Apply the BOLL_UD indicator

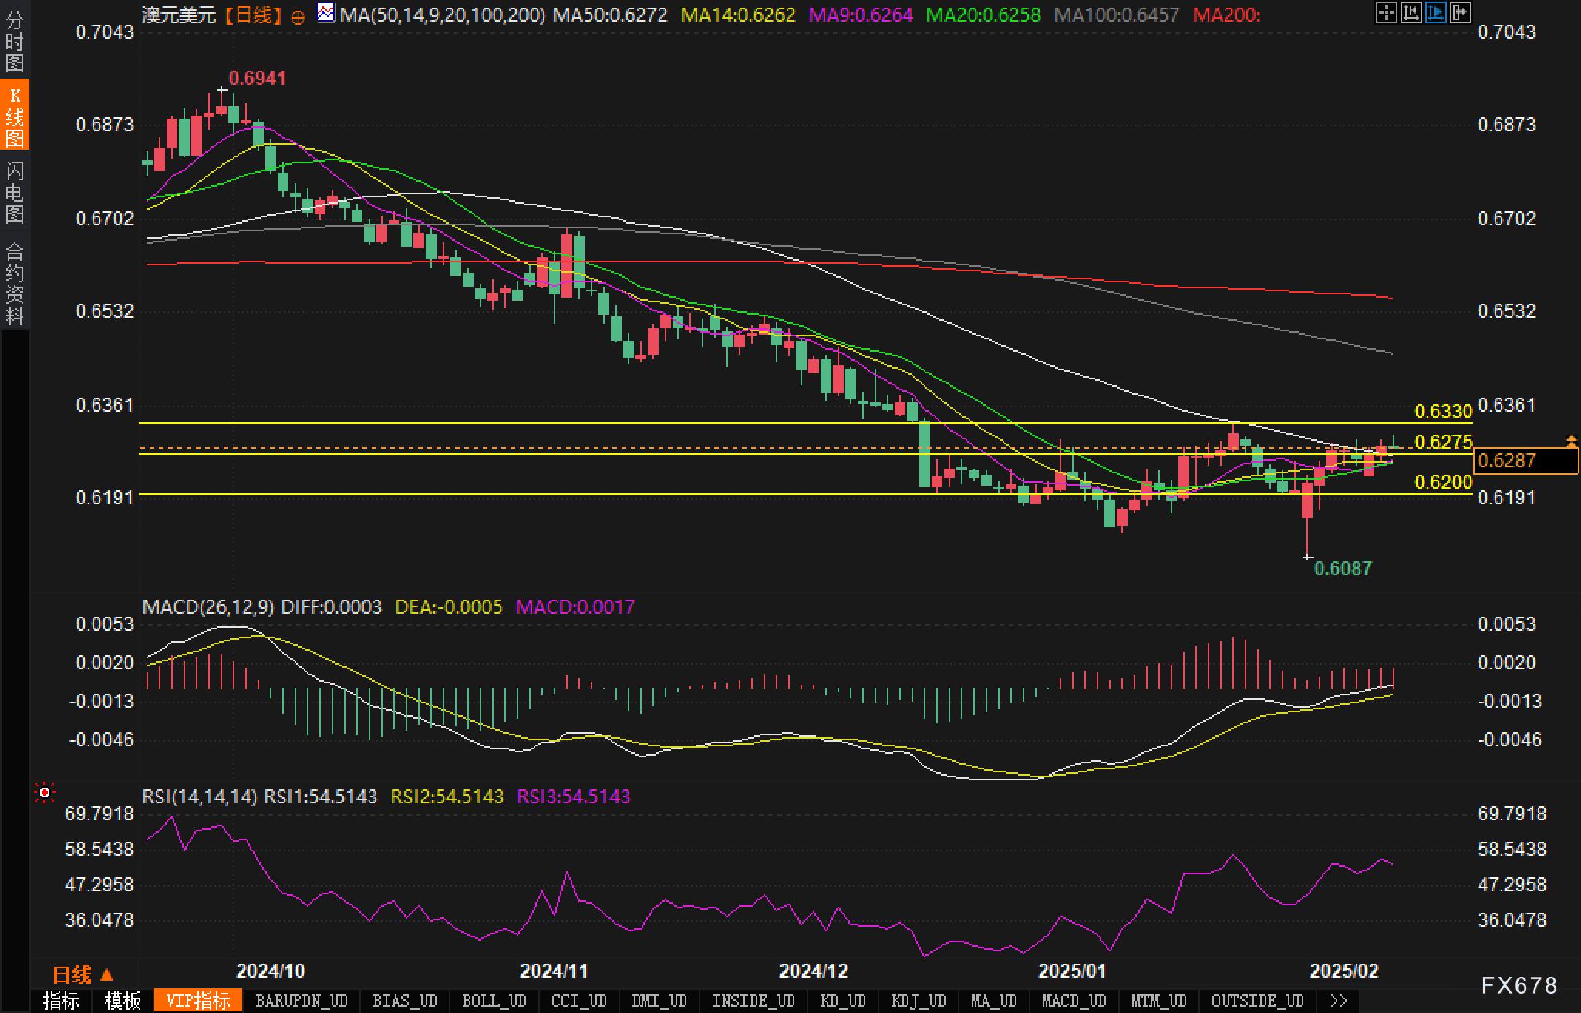(x=494, y=1001)
